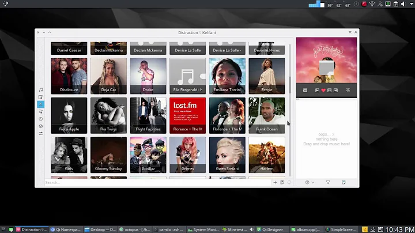415x233 pixels.
Task: Click the stacked list icon in player bar
Action: 305,91
